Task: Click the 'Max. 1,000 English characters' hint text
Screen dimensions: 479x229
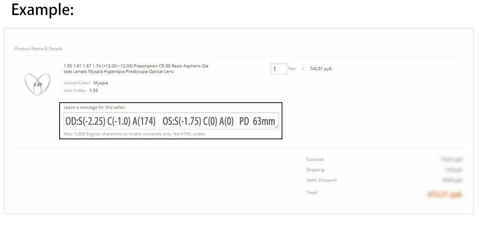Action: [x=135, y=134]
